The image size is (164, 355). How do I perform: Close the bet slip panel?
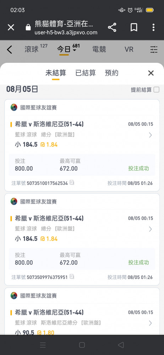coord(151,73)
